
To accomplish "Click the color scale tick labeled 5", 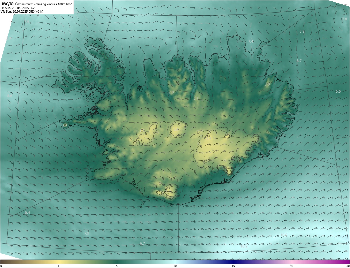I will point(117,266).
